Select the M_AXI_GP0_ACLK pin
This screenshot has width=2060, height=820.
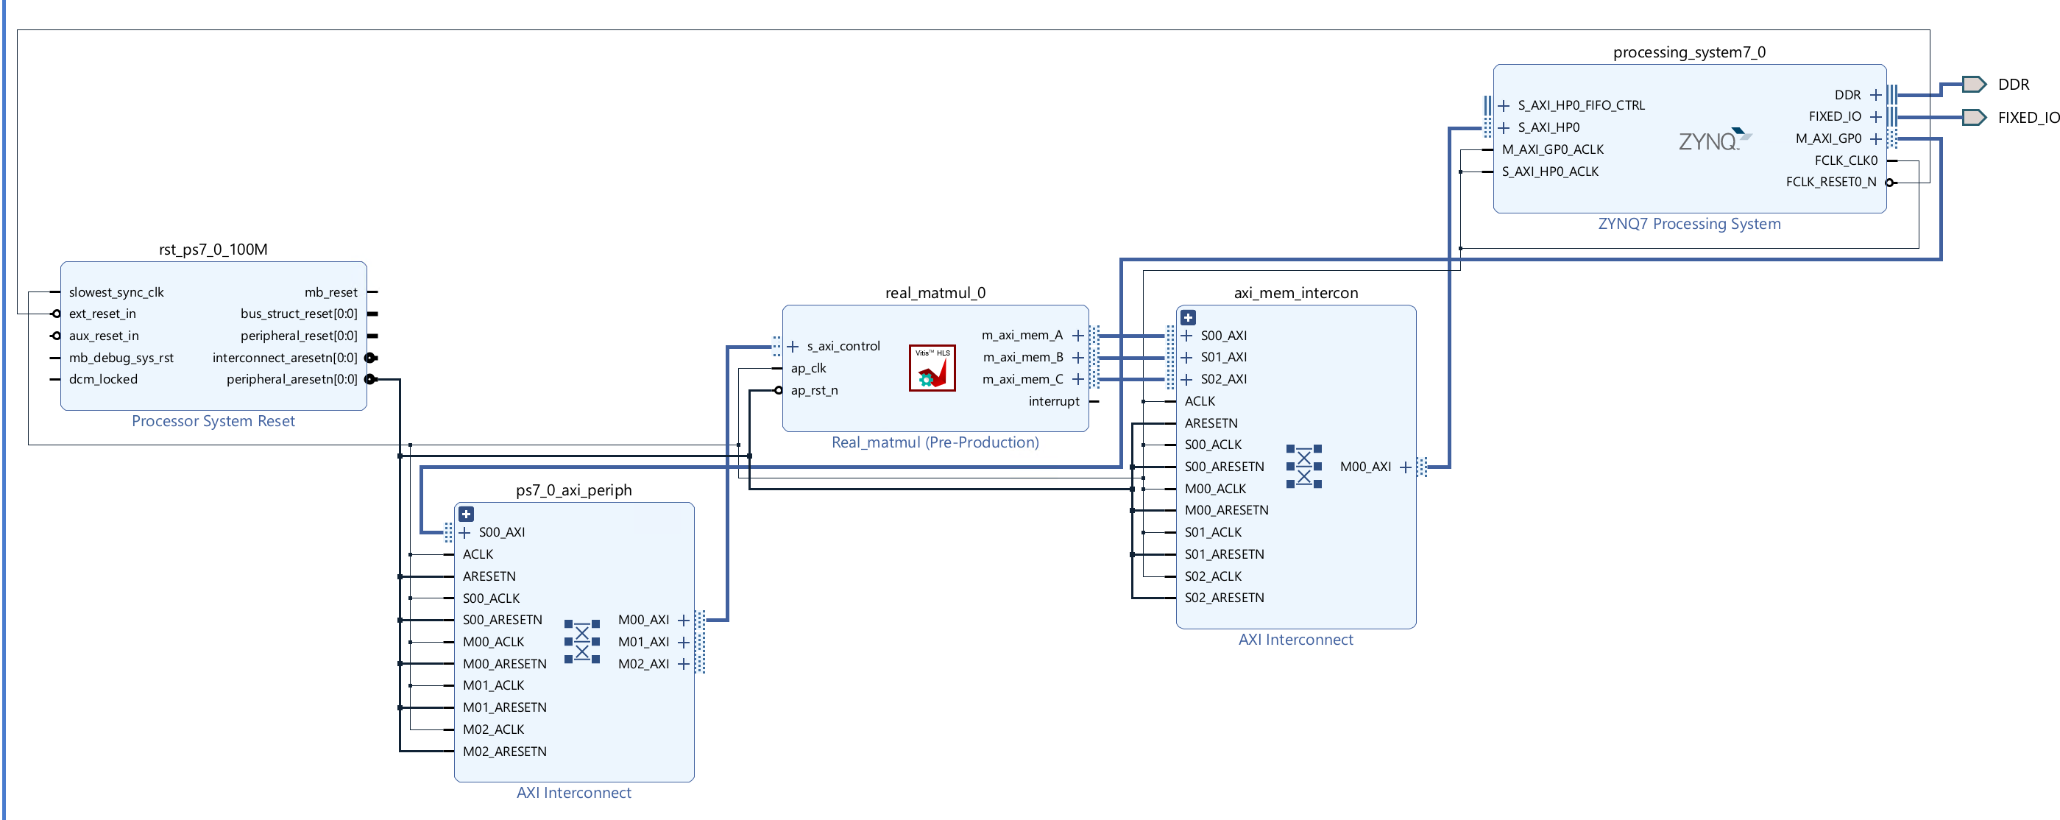[1552, 149]
